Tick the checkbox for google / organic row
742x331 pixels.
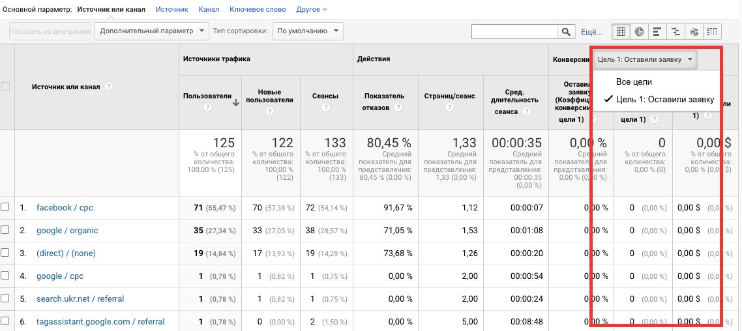[5, 230]
